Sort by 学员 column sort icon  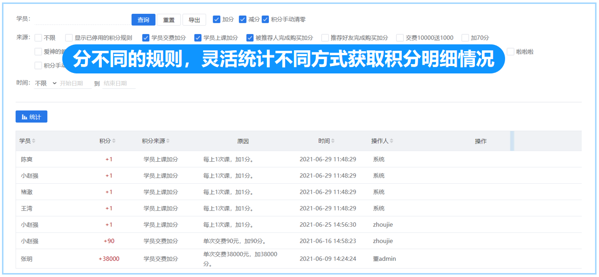point(34,141)
